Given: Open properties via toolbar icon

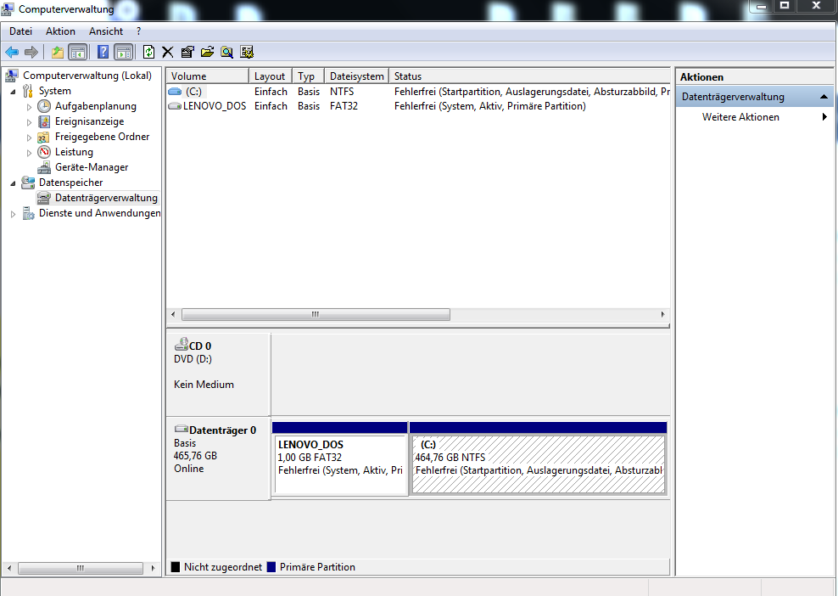Looking at the screenshot, I should coord(187,52).
